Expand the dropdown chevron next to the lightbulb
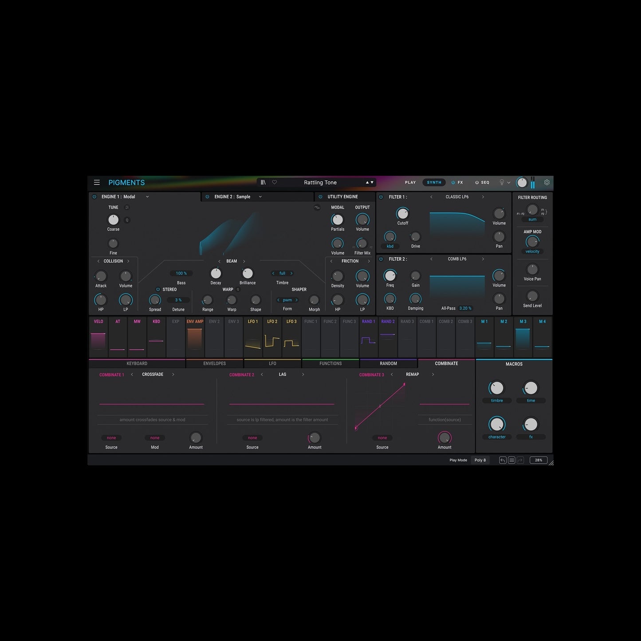 tap(509, 183)
